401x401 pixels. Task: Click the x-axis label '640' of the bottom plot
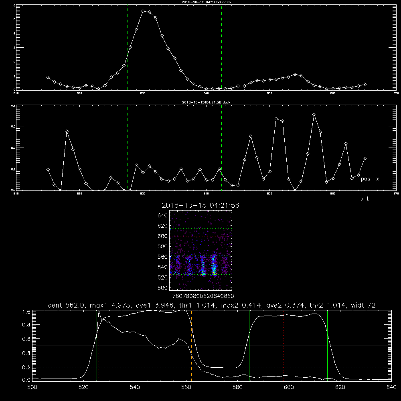[391, 387]
